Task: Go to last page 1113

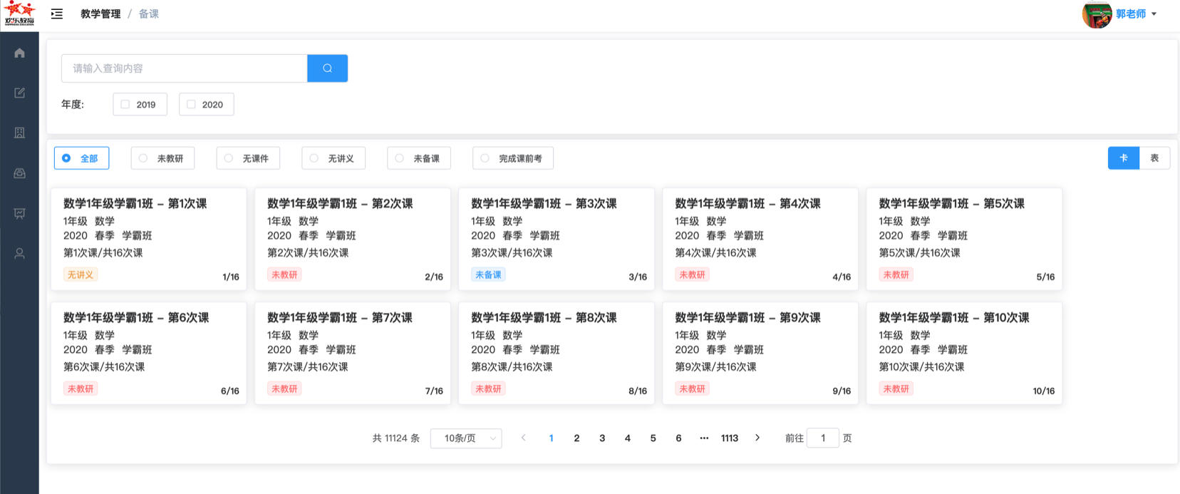Action: [x=730, y=438]
